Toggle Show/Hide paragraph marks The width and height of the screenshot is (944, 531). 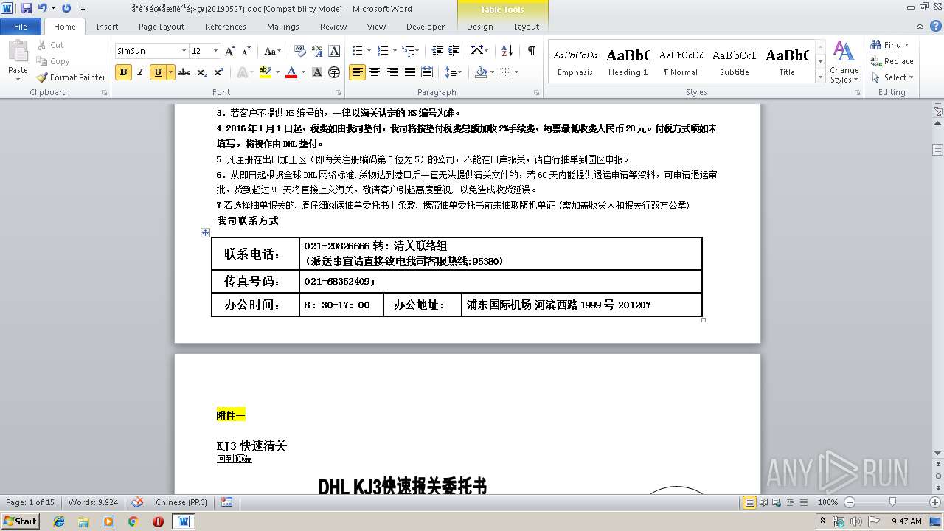(x=531, y=51)
